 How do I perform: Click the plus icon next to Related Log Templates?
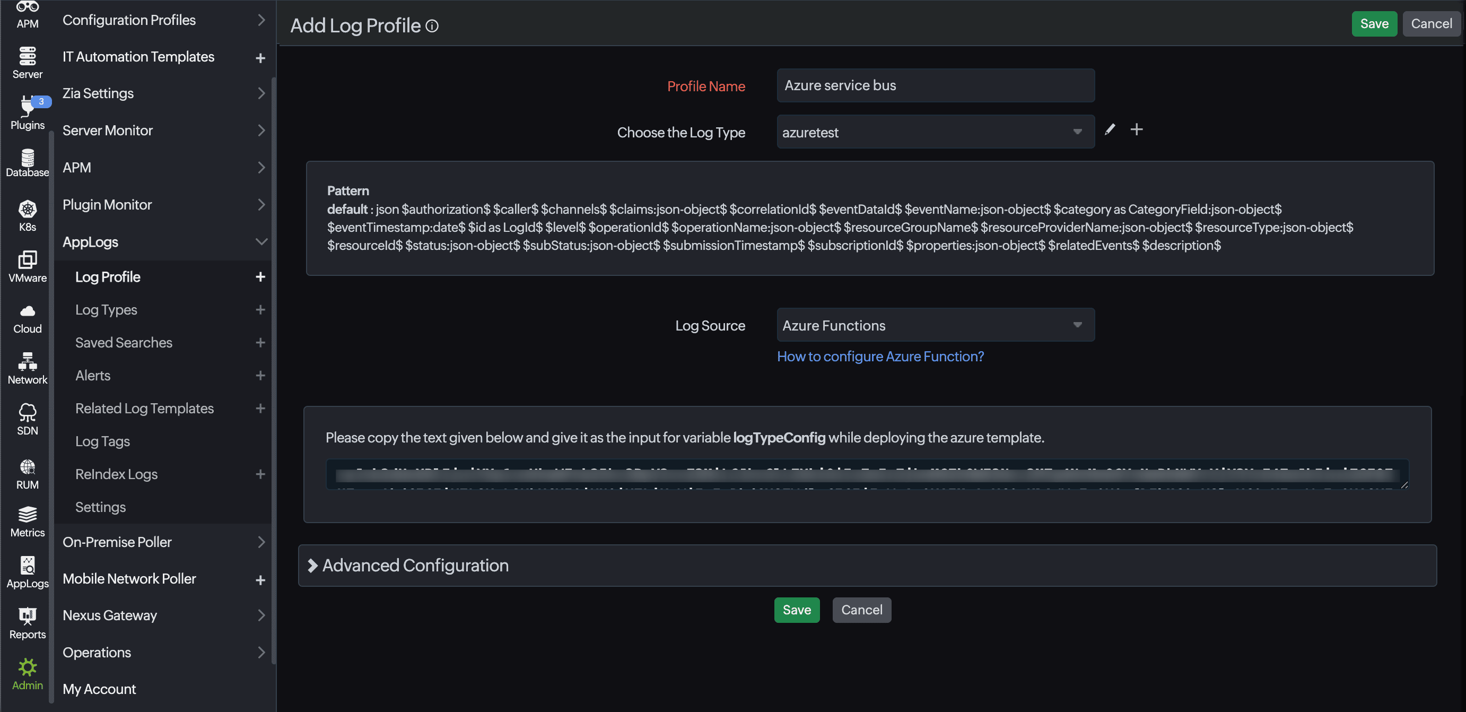[x=260, y=409]
